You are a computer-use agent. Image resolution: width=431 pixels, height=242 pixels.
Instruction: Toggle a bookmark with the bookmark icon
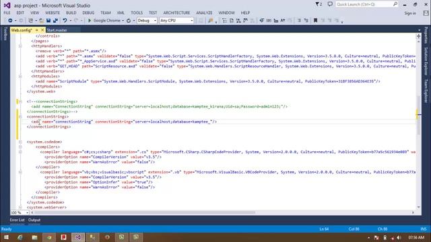(316, 21)
